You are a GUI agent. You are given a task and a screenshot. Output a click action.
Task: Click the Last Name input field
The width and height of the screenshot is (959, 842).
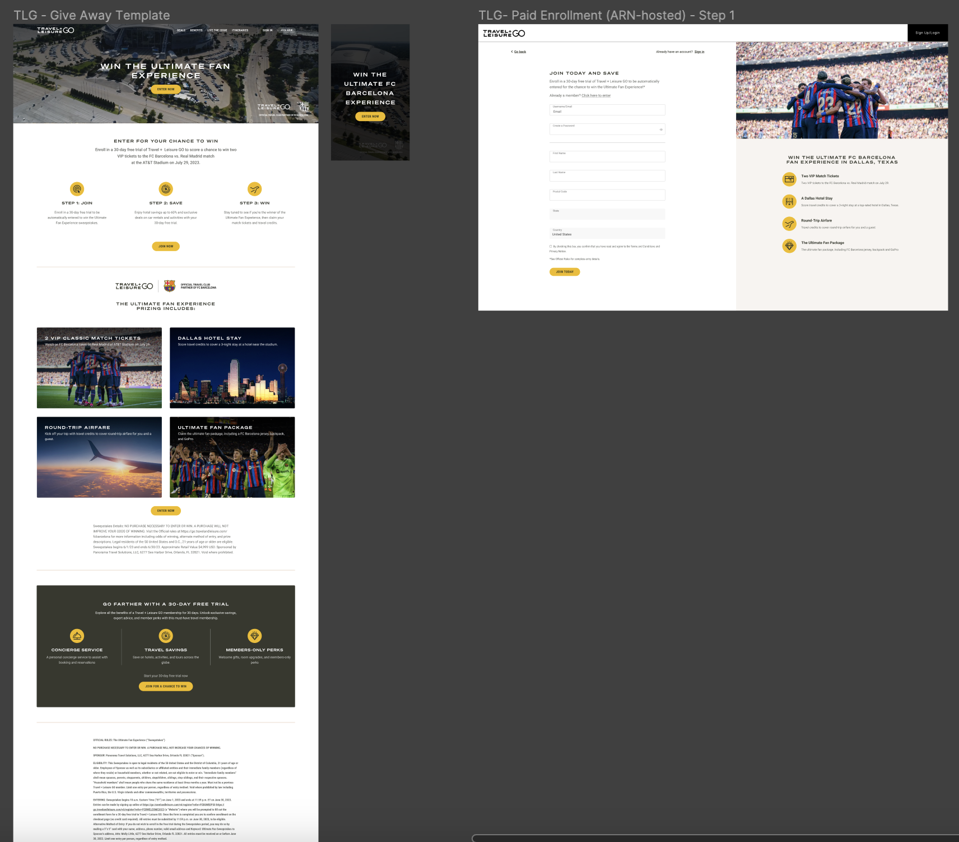click(x=607, y=175)
